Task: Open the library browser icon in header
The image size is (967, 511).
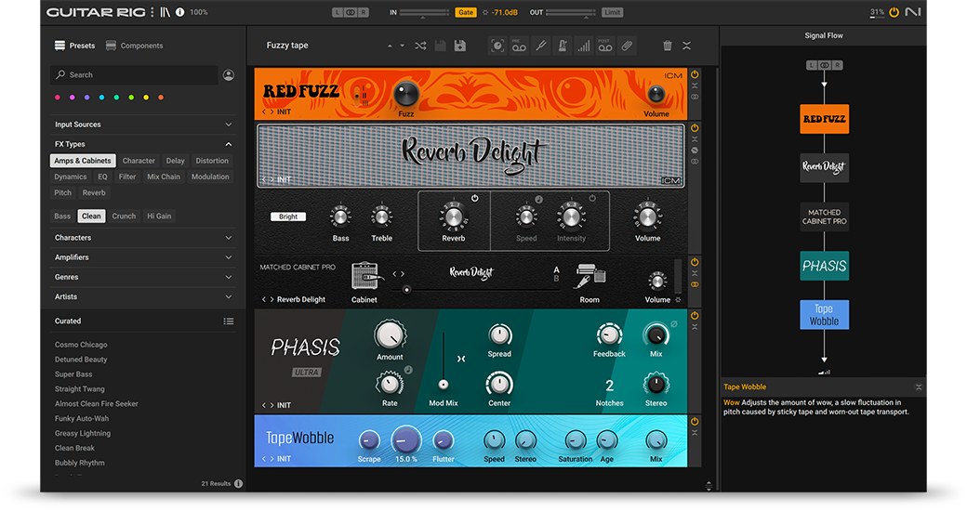Action: [x=166, y=12]
